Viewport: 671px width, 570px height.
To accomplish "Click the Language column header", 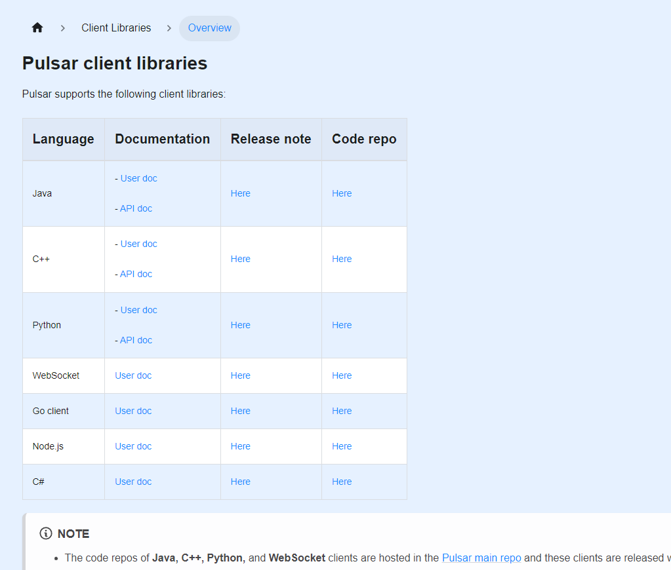I will (64, 139).
